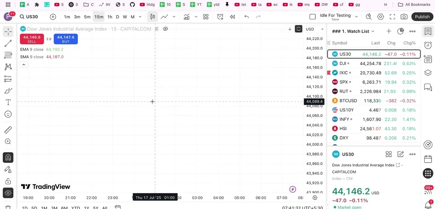Create a price alert from toolbar

(x=220, y=17)
